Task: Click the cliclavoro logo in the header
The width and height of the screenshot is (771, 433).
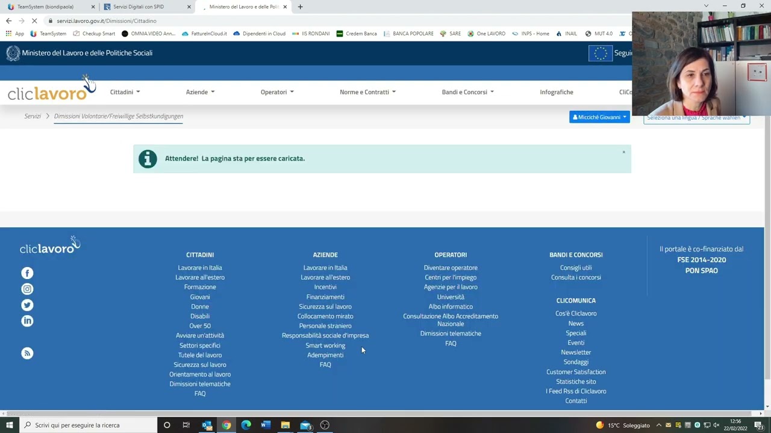Action: coord(51,88)
